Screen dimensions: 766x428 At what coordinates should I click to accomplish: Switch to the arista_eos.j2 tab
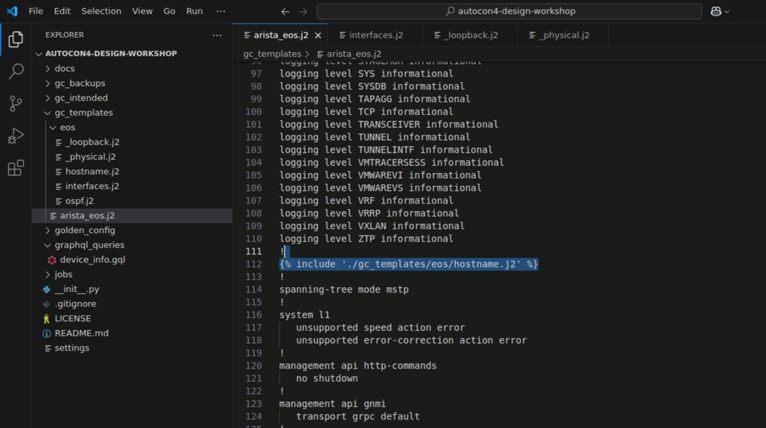pyautogui.click(x=280, y=35)
